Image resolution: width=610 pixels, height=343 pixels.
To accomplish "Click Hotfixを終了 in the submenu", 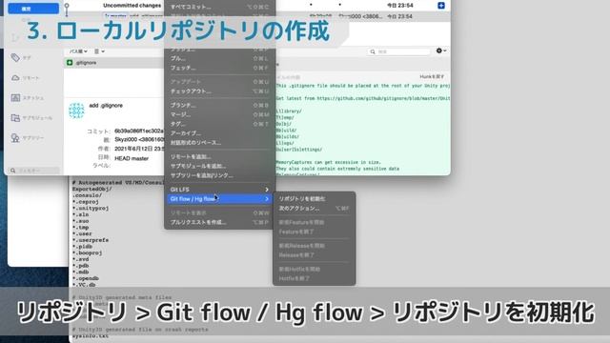I will (x=314, y=278).
